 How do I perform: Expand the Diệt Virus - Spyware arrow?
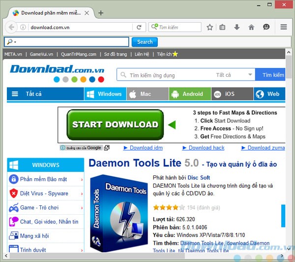82,194
